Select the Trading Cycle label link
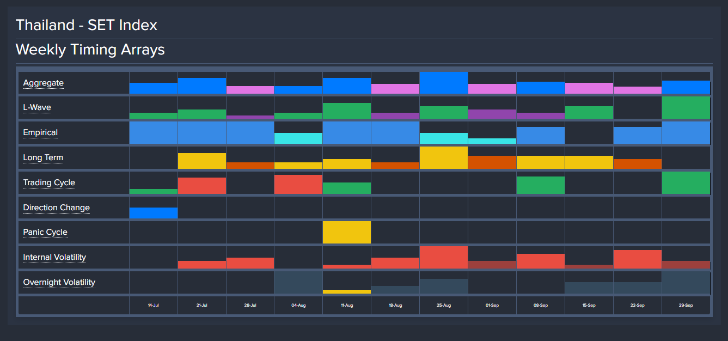The height and width of the screenshot is (341, 728). click(x=49, y=182)
